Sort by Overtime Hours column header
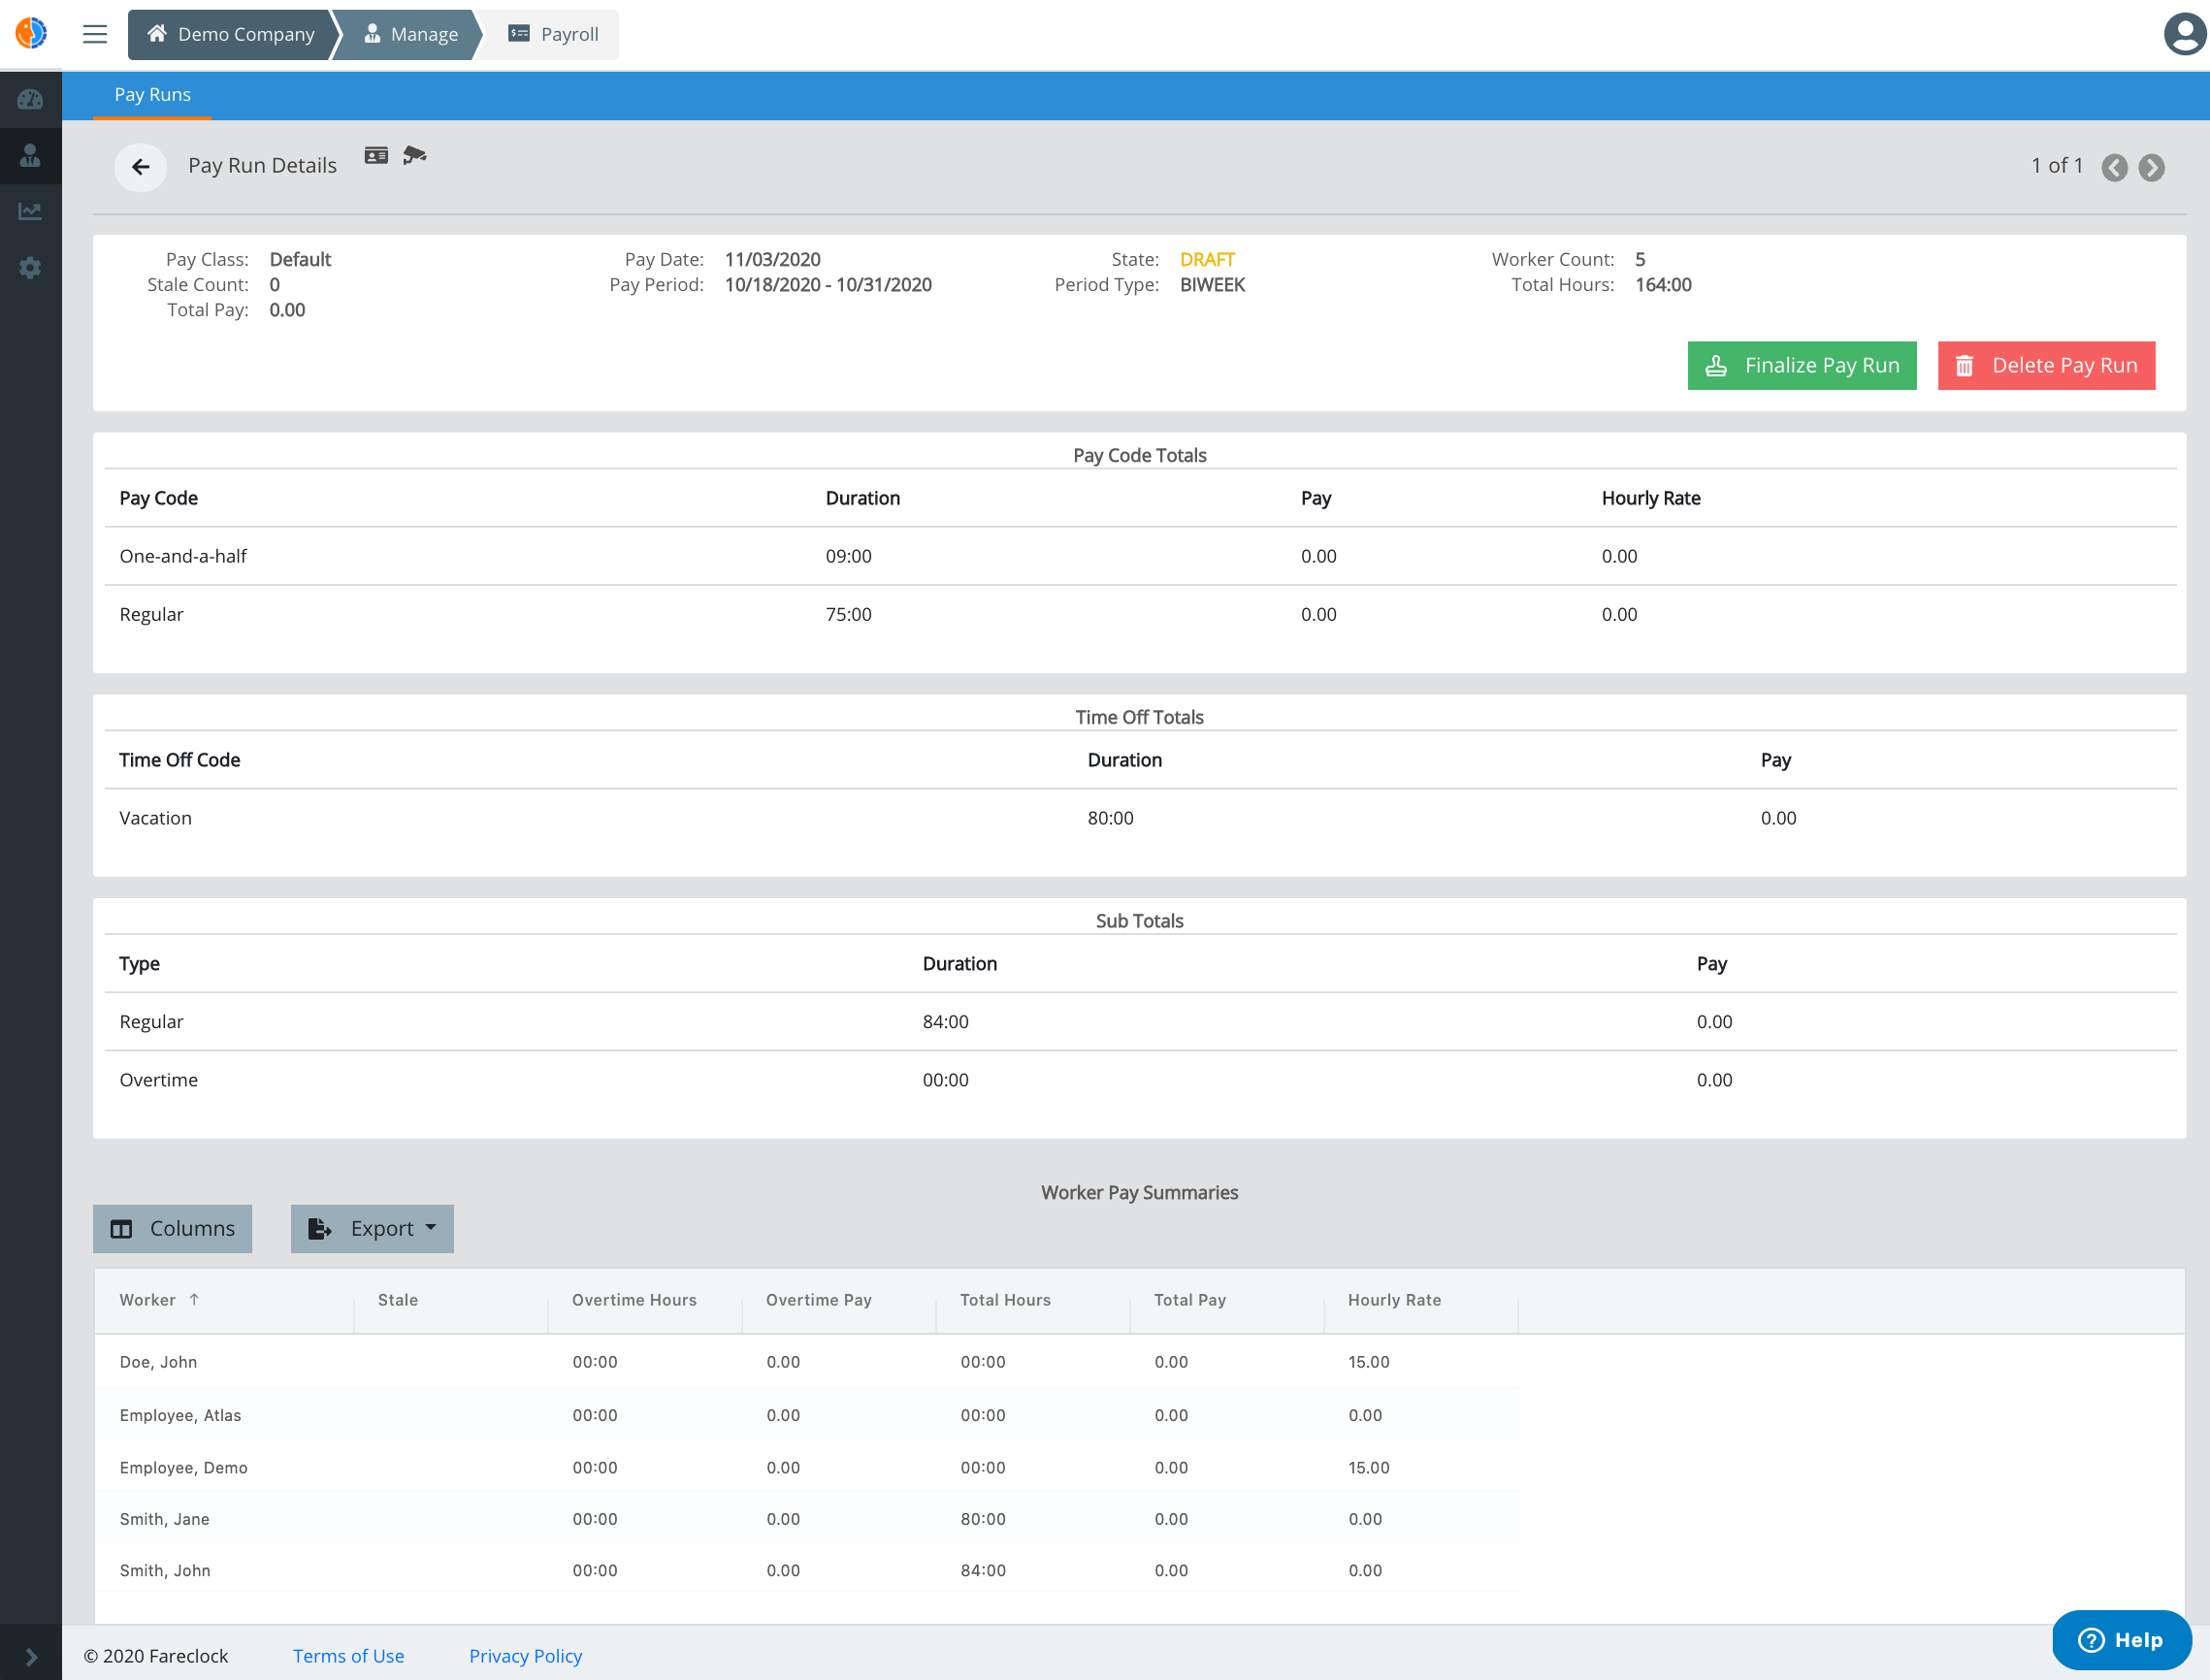The height and width of the screenshot is (1680, 2210). (634, 1299)
